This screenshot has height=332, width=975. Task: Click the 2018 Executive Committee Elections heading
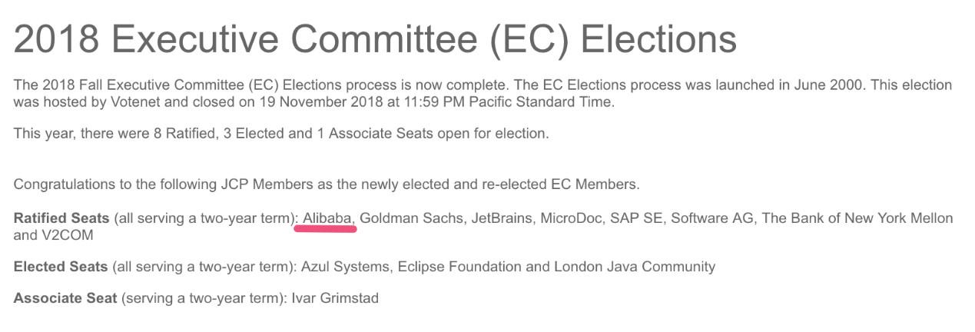click(x=375, y=38)
